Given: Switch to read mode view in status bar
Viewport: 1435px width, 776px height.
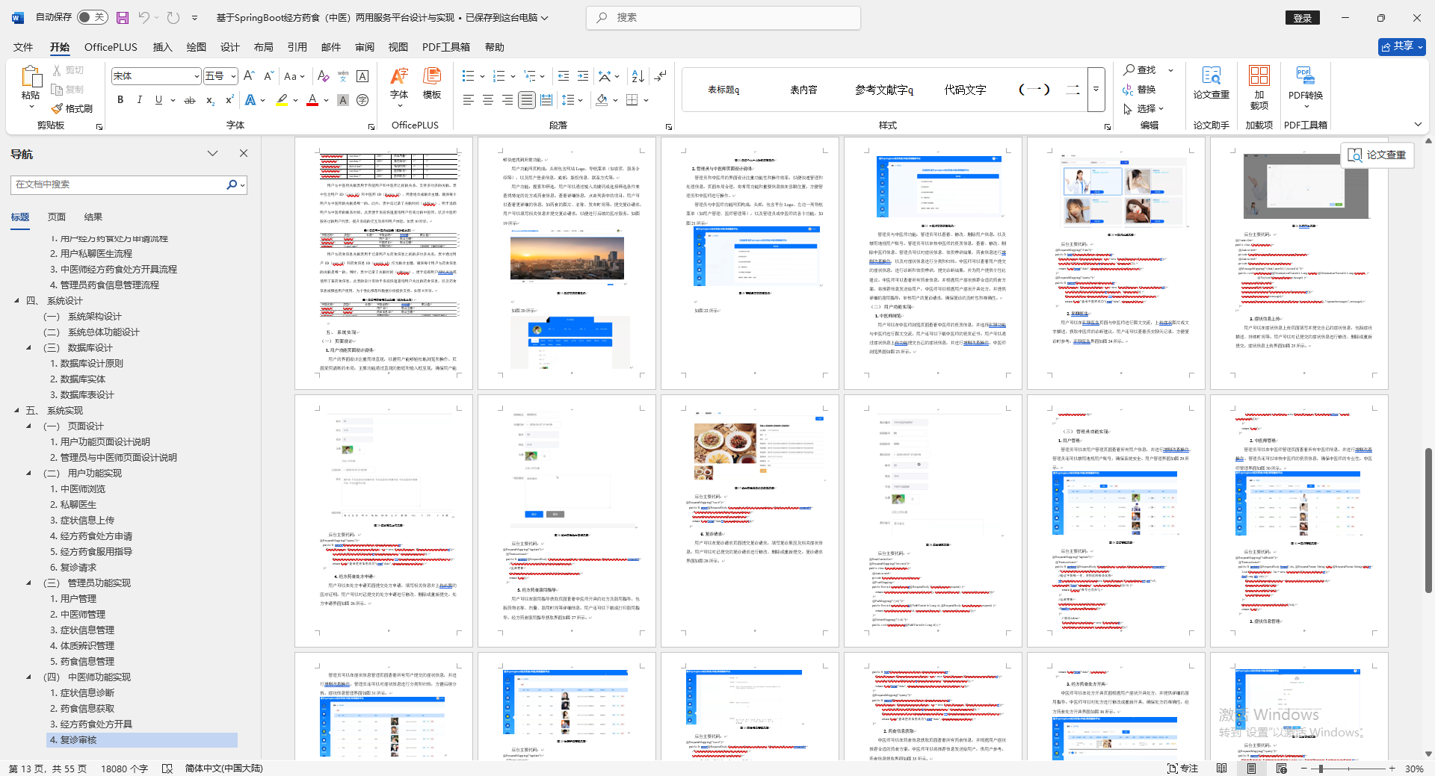Looking at the screenshot, I should click(1222, 768).
